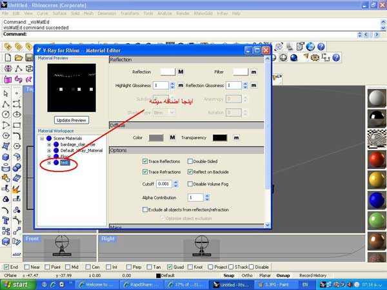This screenshot has height=290, width=387.
Task: Open the black Transparency color swatch
Action: 220,138
